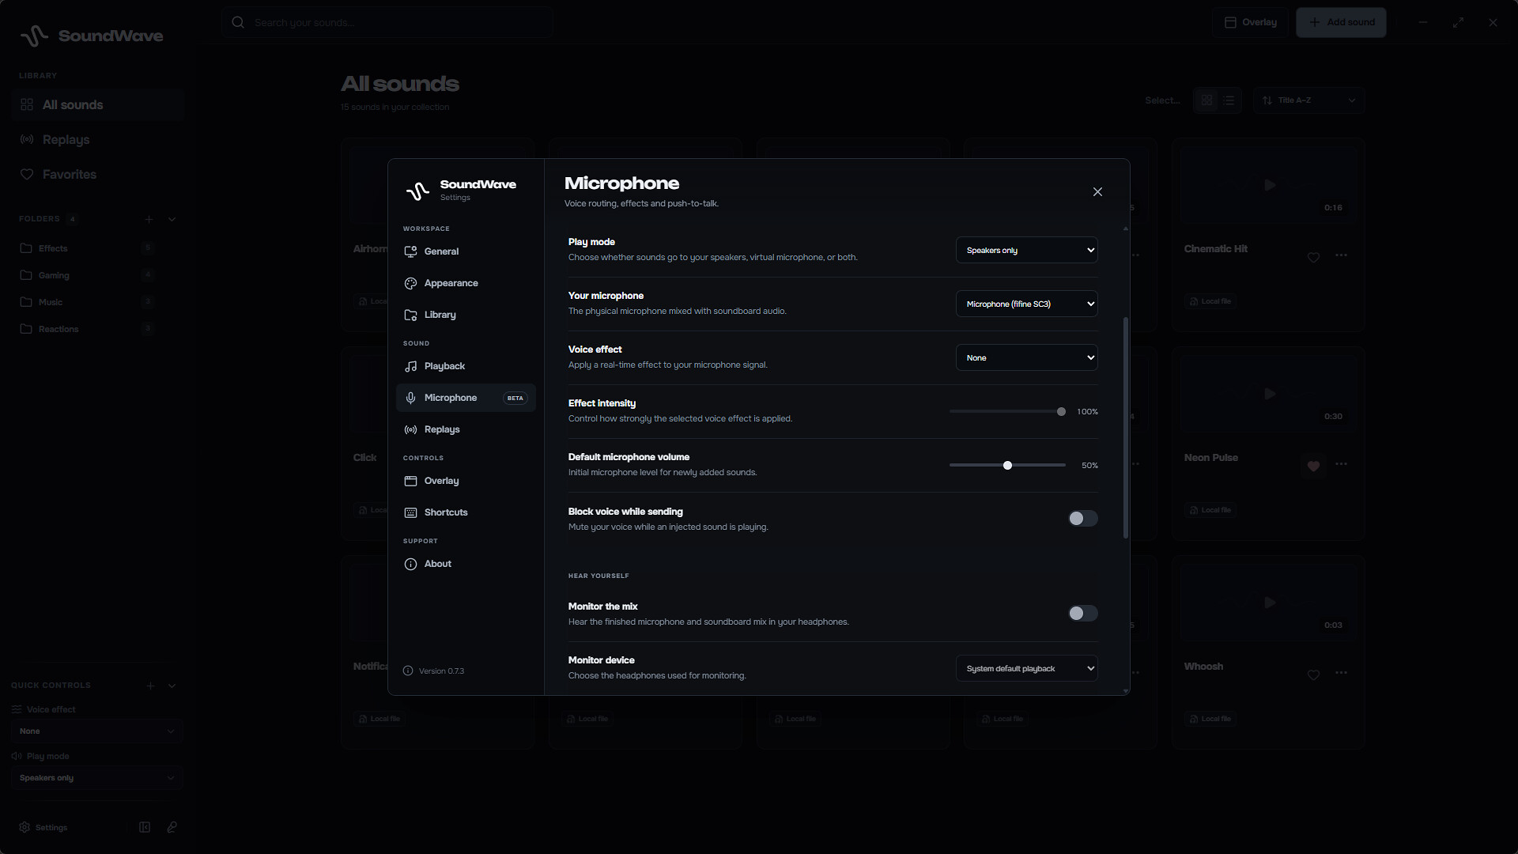Image resolution: width=1518 pixels, height=854 pixels.
Task: Toggle Block voice while sending
Action: [1082, 518]
